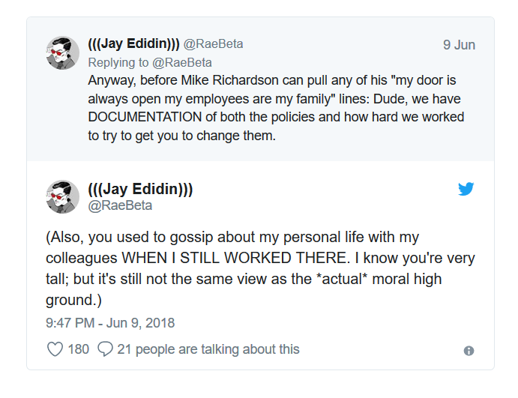The image size is (518, 398).
Task: Click the avatar in the parent tweet
Action: click(63, 52)
